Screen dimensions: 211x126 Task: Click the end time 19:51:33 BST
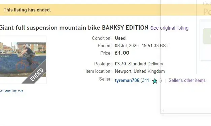[155, 45]
